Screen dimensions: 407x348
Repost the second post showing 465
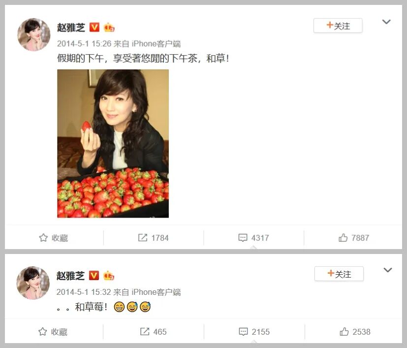click(153, 332)
